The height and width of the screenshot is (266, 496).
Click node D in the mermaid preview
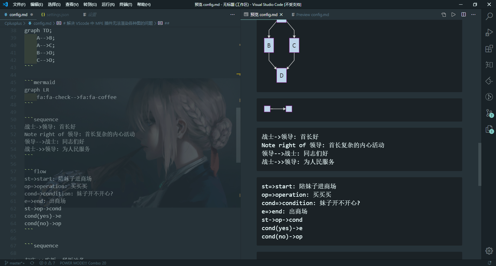click(281, 75)
